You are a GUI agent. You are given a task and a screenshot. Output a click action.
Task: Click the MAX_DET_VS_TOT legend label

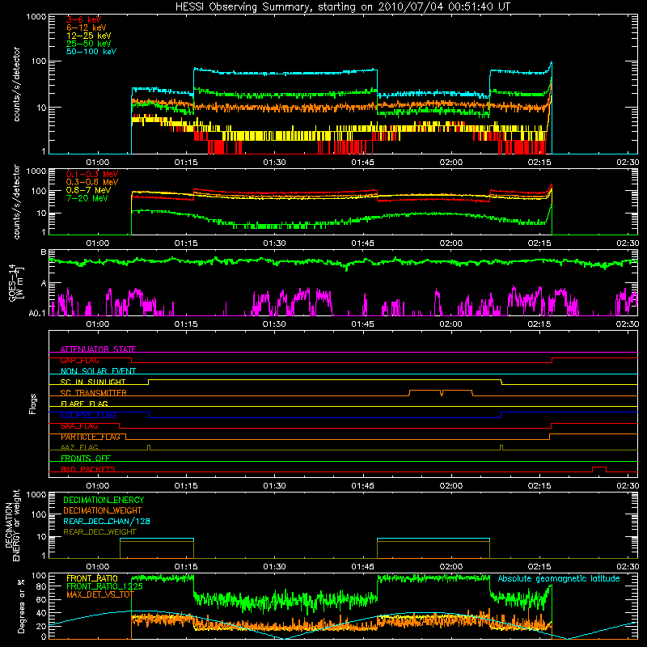[x=100, y=594]
